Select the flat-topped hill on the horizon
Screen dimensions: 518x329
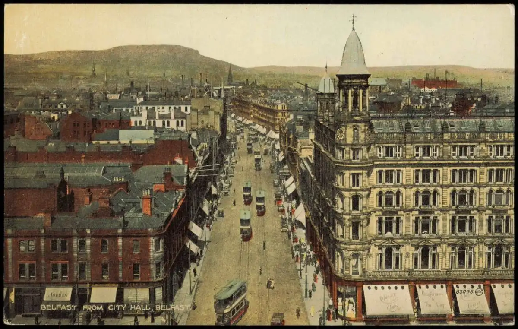tap(129, 56)
